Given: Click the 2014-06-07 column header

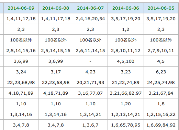Looking at the screenshot, I should (90, 8).
